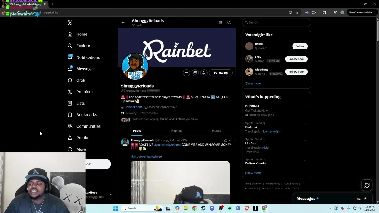Screen dimensions: 379x213
Task: Open more options for Horford trend
Action: tap(306, 140)
